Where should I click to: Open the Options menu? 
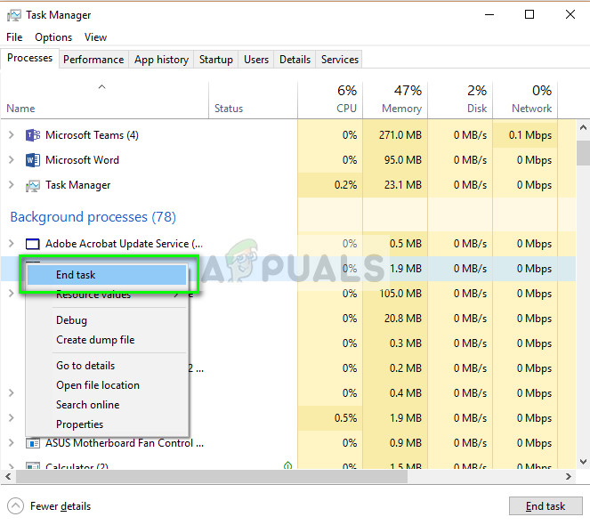53,37
